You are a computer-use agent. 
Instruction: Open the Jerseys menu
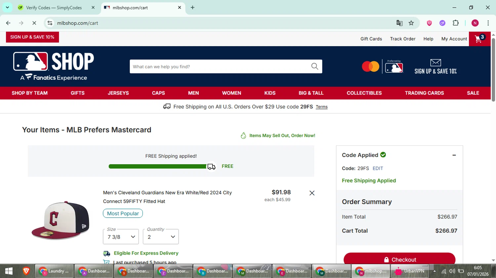(x=118, y=93)
